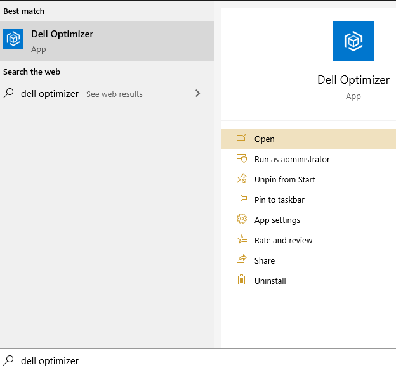This screenshot has height=370, width=396.
Task: Click the trash can icon for Uninstall
Action: tap(241, 280)
